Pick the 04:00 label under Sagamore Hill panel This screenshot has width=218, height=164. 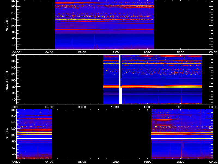(49, 107)
